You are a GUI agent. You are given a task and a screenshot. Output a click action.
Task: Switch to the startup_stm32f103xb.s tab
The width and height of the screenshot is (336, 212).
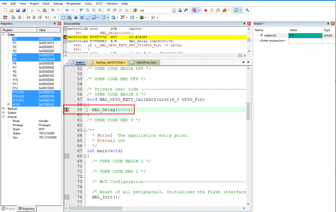108,62
